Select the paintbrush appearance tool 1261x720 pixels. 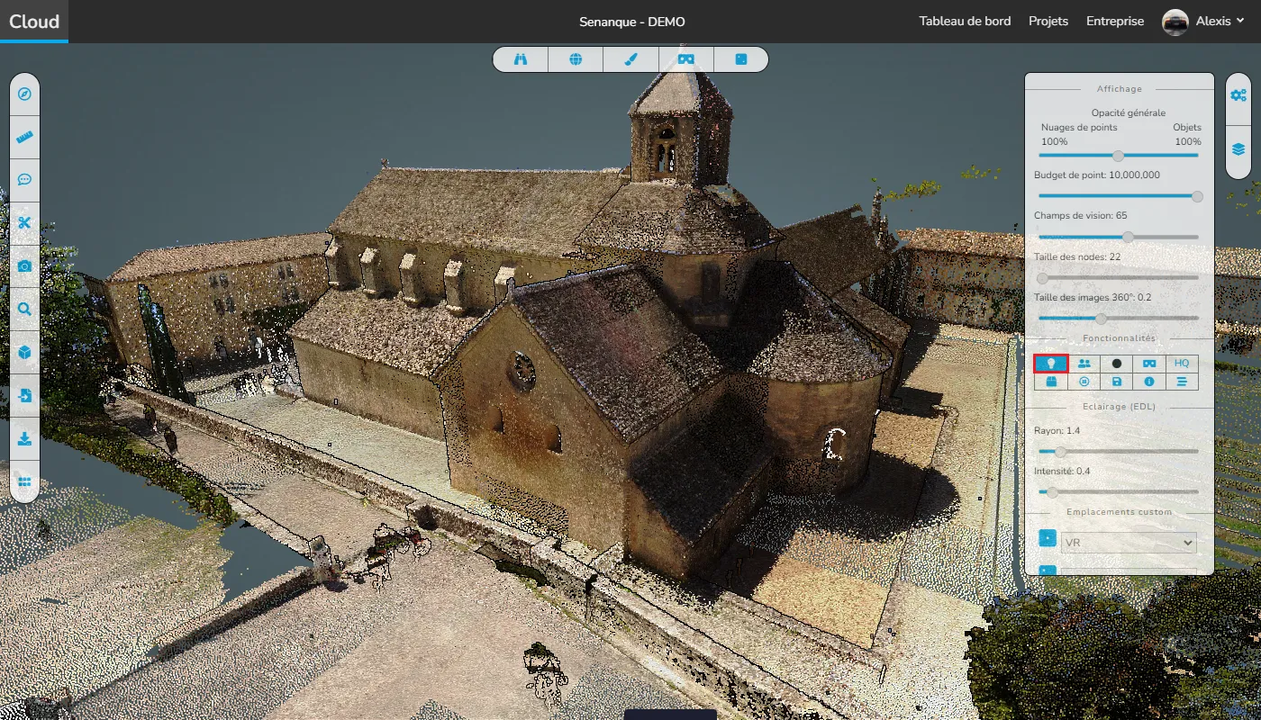[x=630, y=59]
